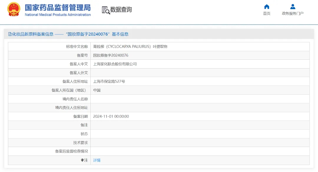Open the 详情 details link
Screen dimensions: 318x172
(97, 160)
